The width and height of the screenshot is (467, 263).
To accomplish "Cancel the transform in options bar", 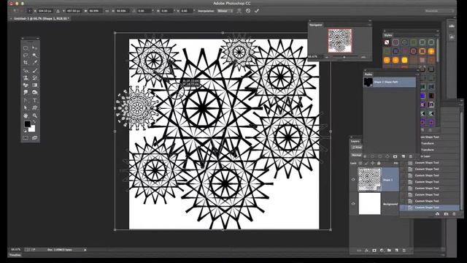I will [x=248, y=11].
